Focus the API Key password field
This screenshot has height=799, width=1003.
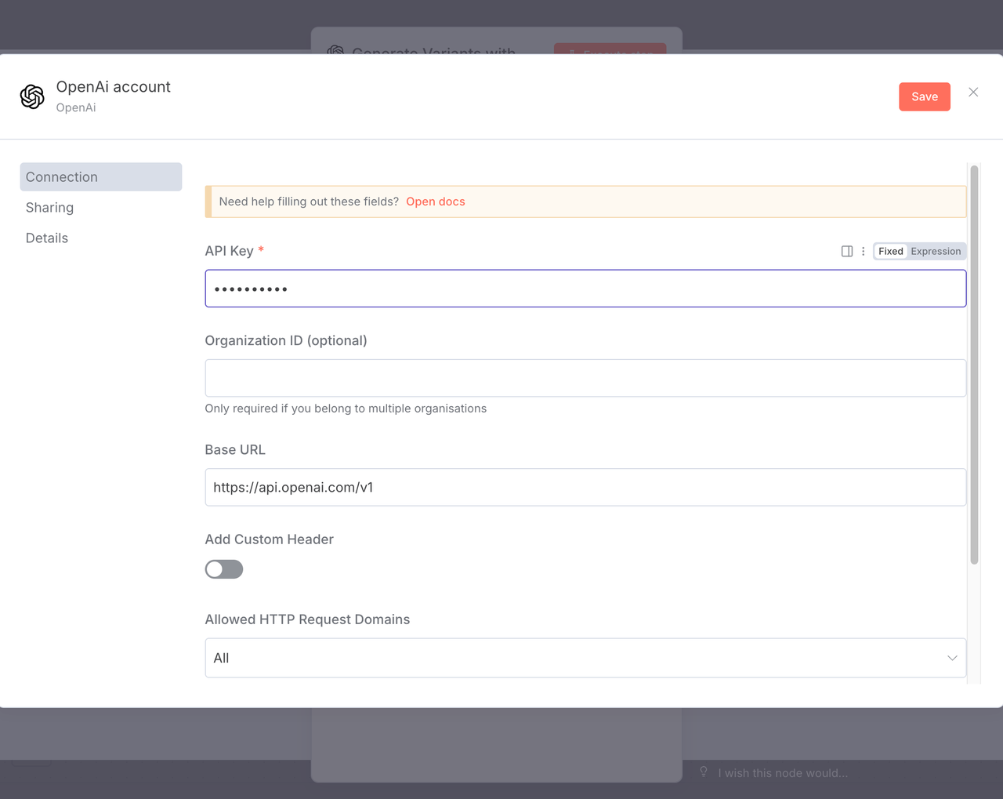click(x=585, y=289)
